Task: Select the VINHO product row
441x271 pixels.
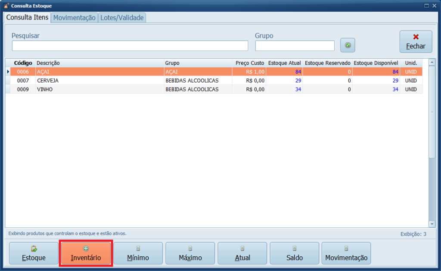Action: [99, 89]
